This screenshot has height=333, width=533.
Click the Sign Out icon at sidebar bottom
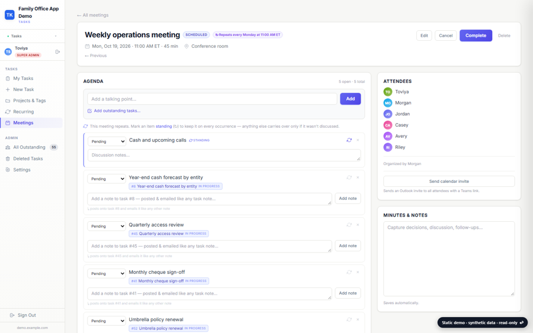click(12, 315)
